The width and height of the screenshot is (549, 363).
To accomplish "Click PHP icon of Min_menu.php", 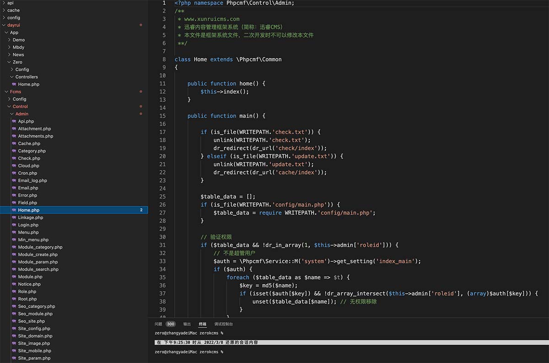I will [14, 240].
